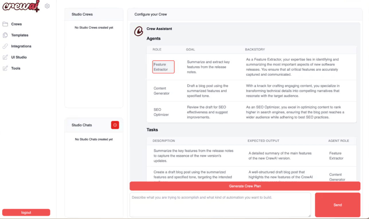Click the UI Studio pencil icon
Screen dimensions: 369x219
pos(5,57)
